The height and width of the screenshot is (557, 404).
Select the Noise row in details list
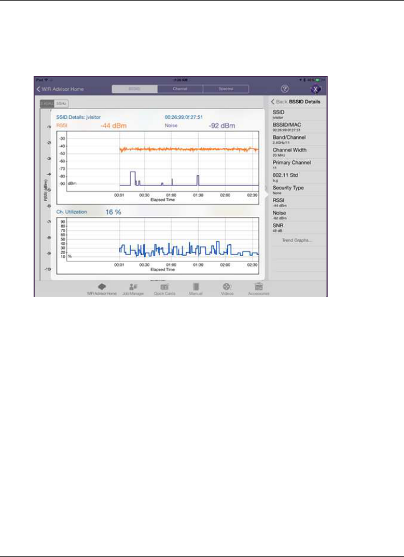(x=298, y=215)
